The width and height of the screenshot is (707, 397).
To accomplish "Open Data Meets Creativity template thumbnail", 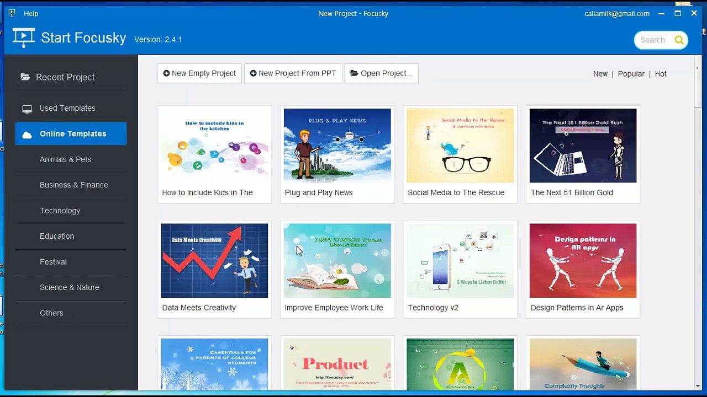I will click(x=214, y=261).
